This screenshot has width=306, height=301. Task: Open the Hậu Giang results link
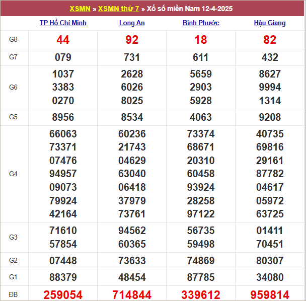pos(270,23)
